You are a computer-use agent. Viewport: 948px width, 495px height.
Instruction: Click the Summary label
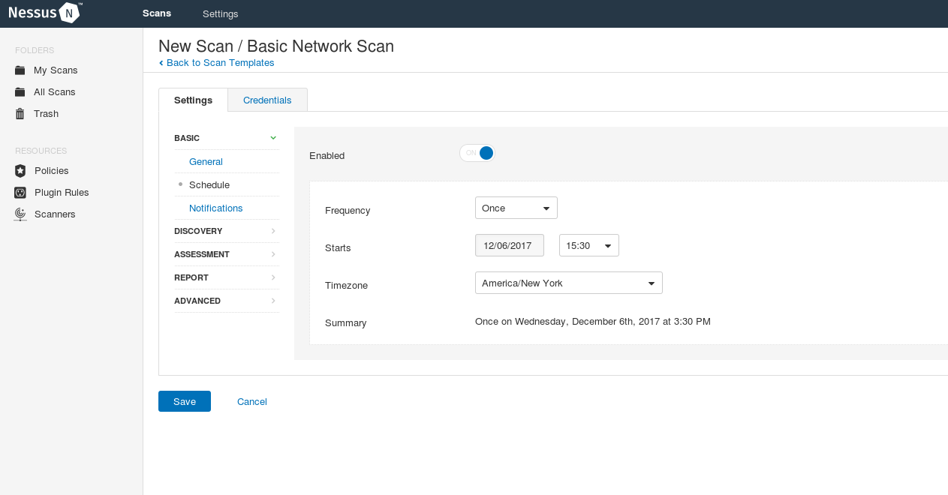[x=346, y=323]
